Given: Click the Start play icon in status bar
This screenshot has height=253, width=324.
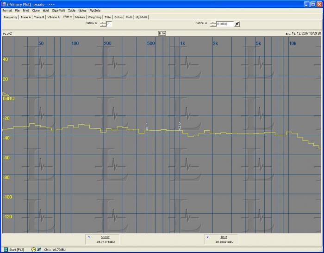Looking at the screenshot, I should (6, 250).
